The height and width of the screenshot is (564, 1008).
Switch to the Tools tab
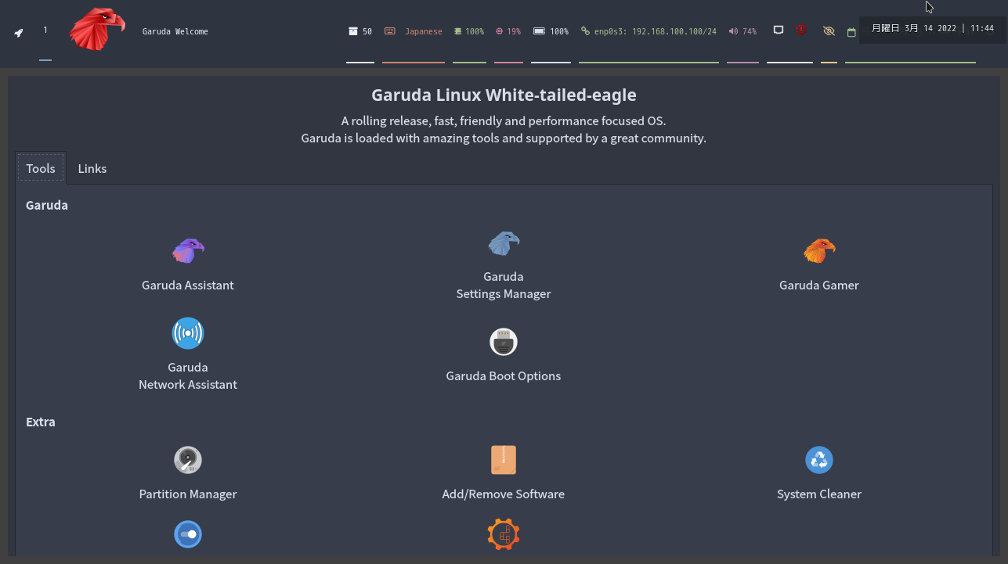point(41,168)
